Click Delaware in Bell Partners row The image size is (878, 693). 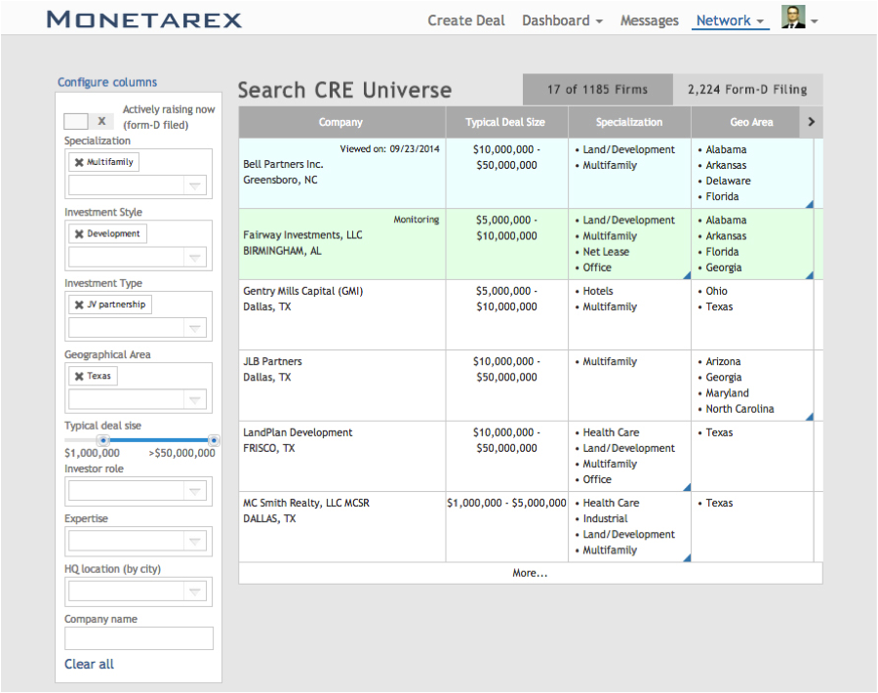(728, 181)
